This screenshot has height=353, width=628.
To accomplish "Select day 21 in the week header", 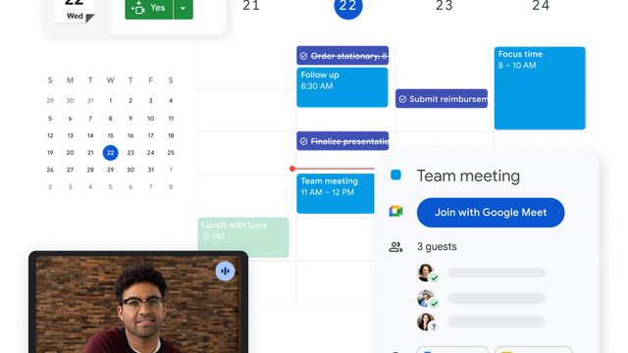I will pos(251,6).
